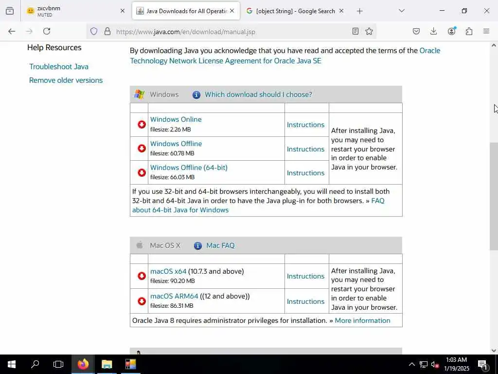Close the Java Downloads tab
Screen dimensions: 498x374
click(232, 11)
